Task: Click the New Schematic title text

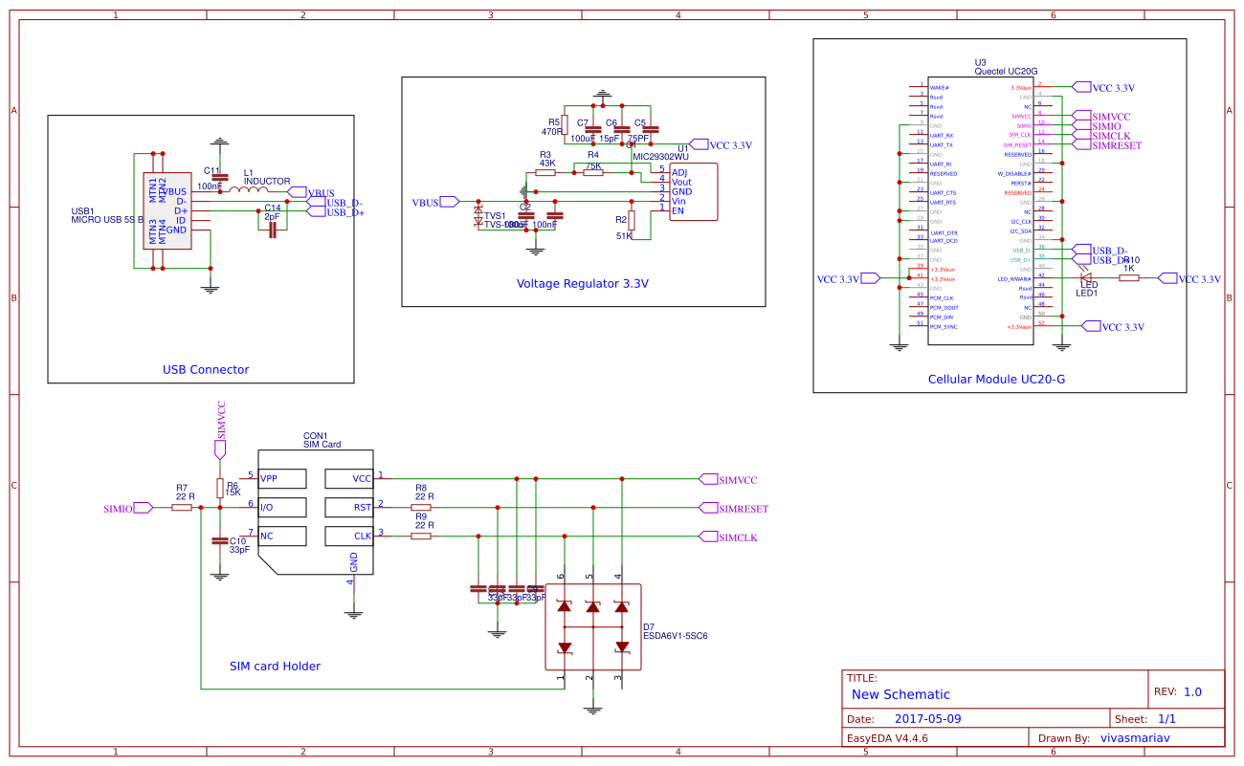Action: click(900, 694)
